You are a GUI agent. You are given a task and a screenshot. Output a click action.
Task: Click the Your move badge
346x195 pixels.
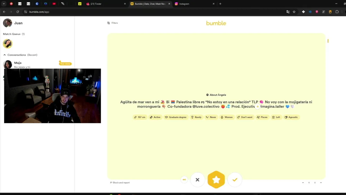pyautogui.click(x=65, y=64)
